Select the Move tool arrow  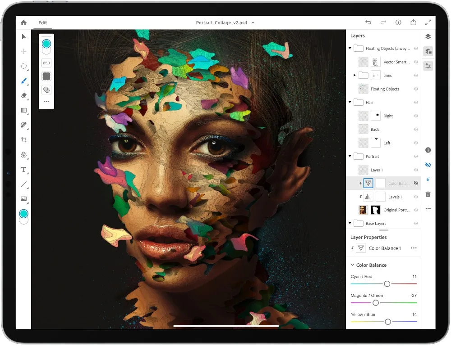coord(24,36)
